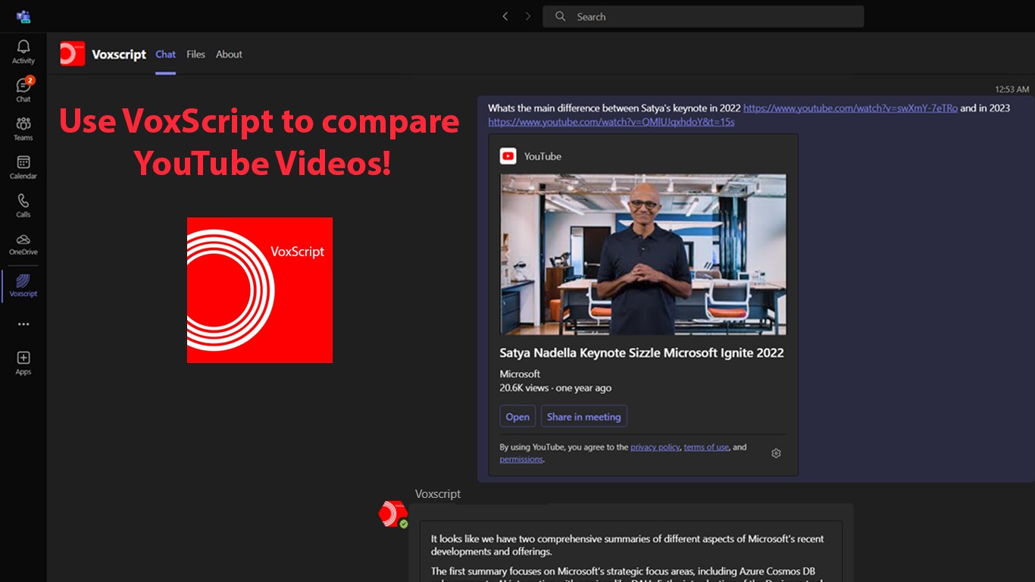The width and height of the screenshot is (1035, 582).
Task: Open the terms of use link
Action: (706, 447)
